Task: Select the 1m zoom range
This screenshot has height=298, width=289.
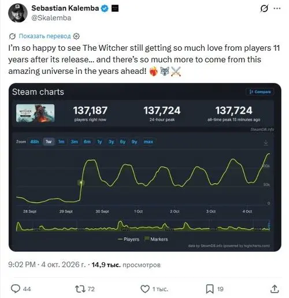Action: click(61, 141)
